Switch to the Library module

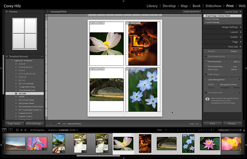coord(152,6)
